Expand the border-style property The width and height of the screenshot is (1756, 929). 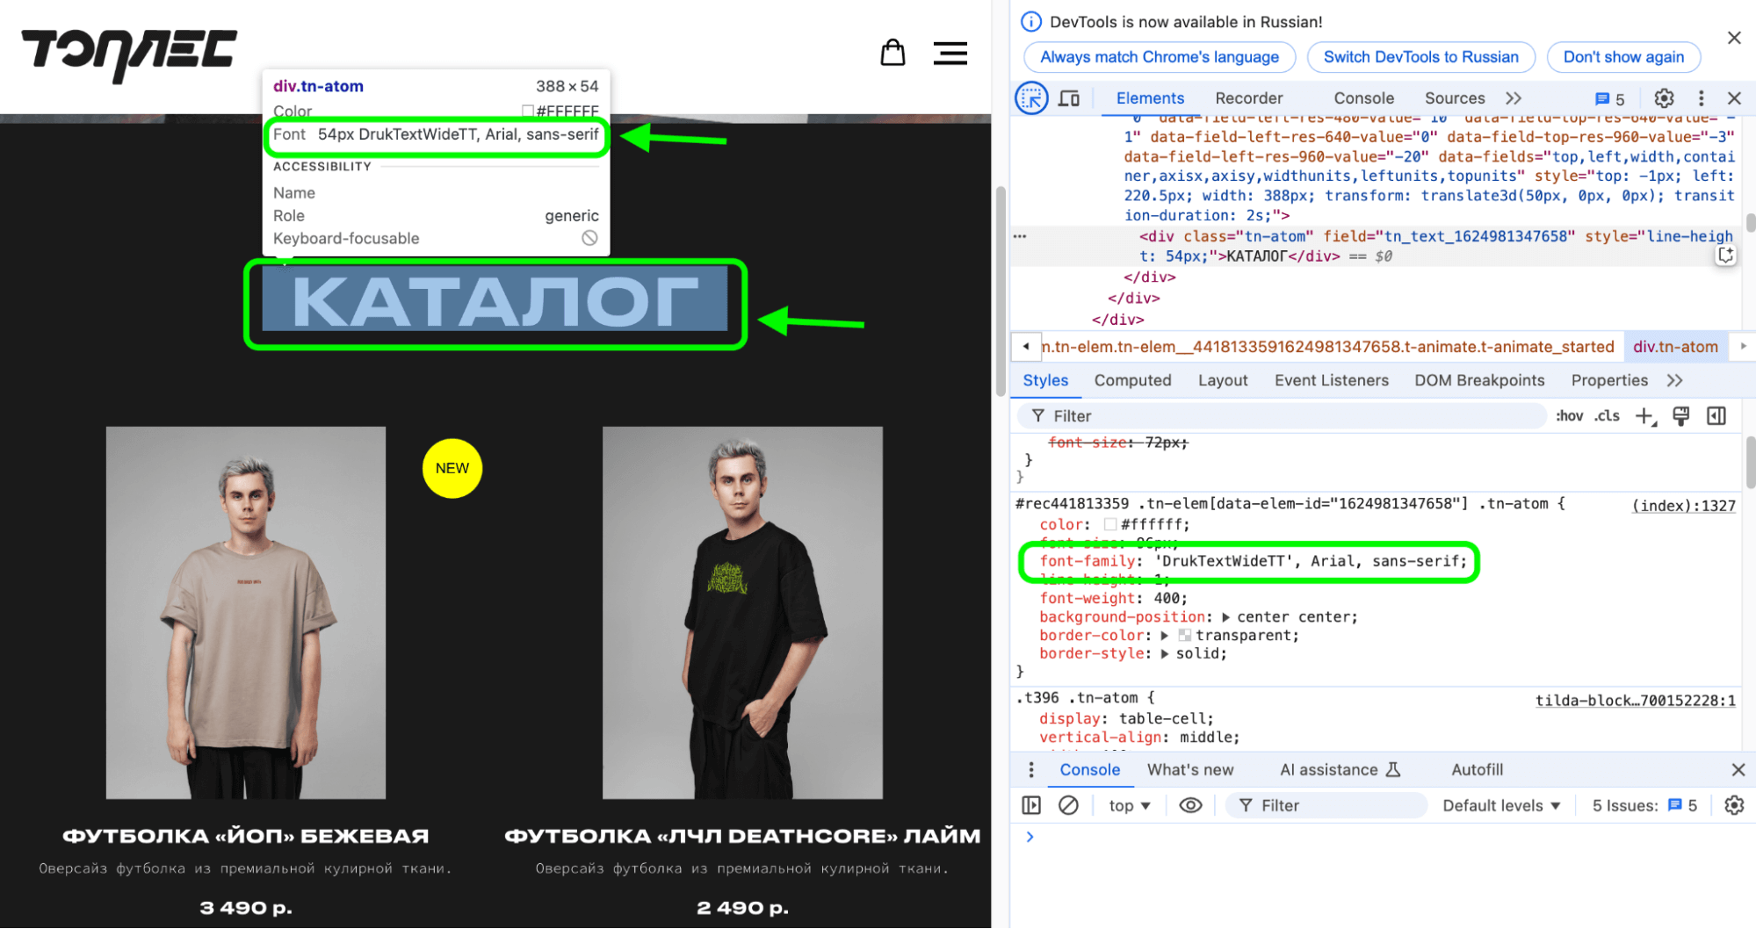point(1165,654)
